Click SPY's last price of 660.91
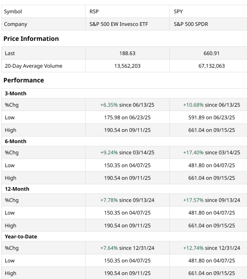The width and height of the screenshot is (247, 279). pos(211,53)
